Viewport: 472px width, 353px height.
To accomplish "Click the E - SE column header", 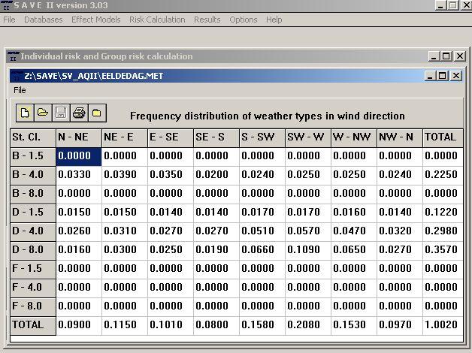I will click(171, 137).
